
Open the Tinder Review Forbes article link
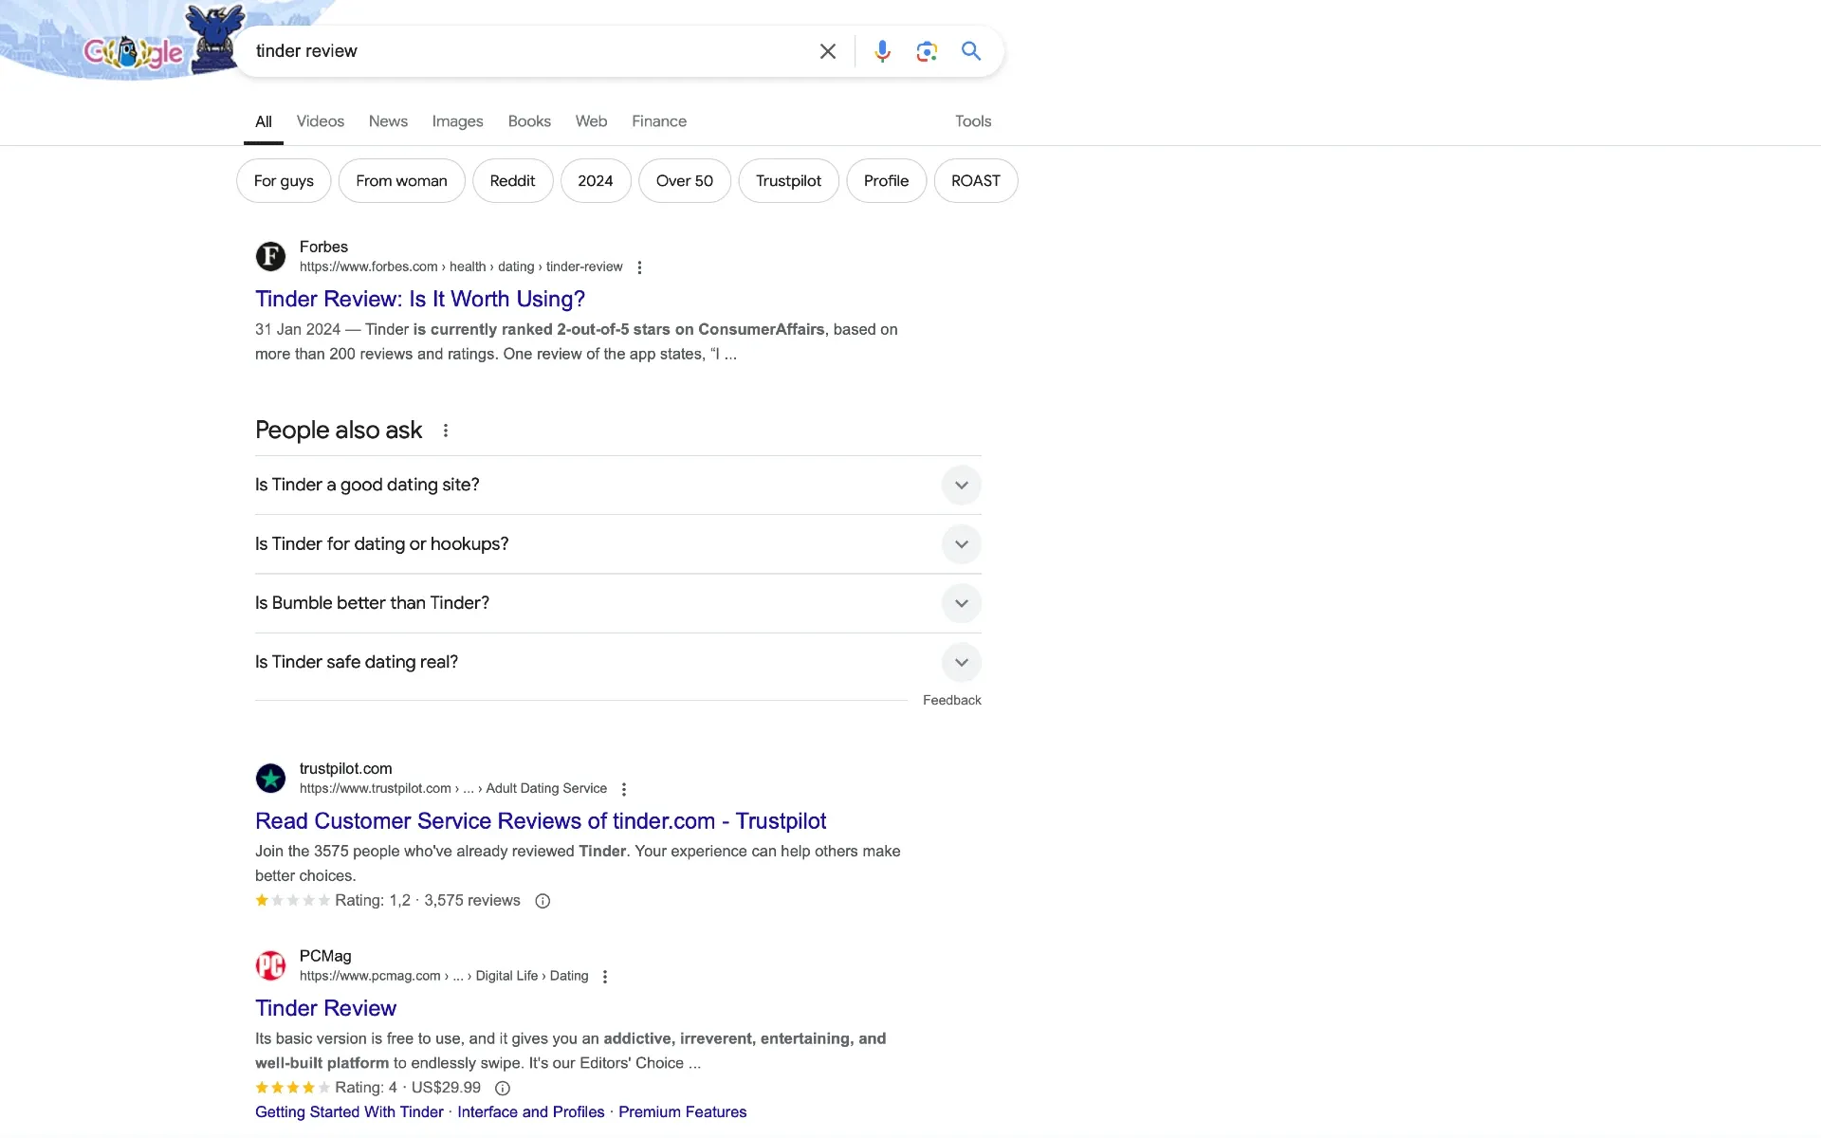click(418, 298)
